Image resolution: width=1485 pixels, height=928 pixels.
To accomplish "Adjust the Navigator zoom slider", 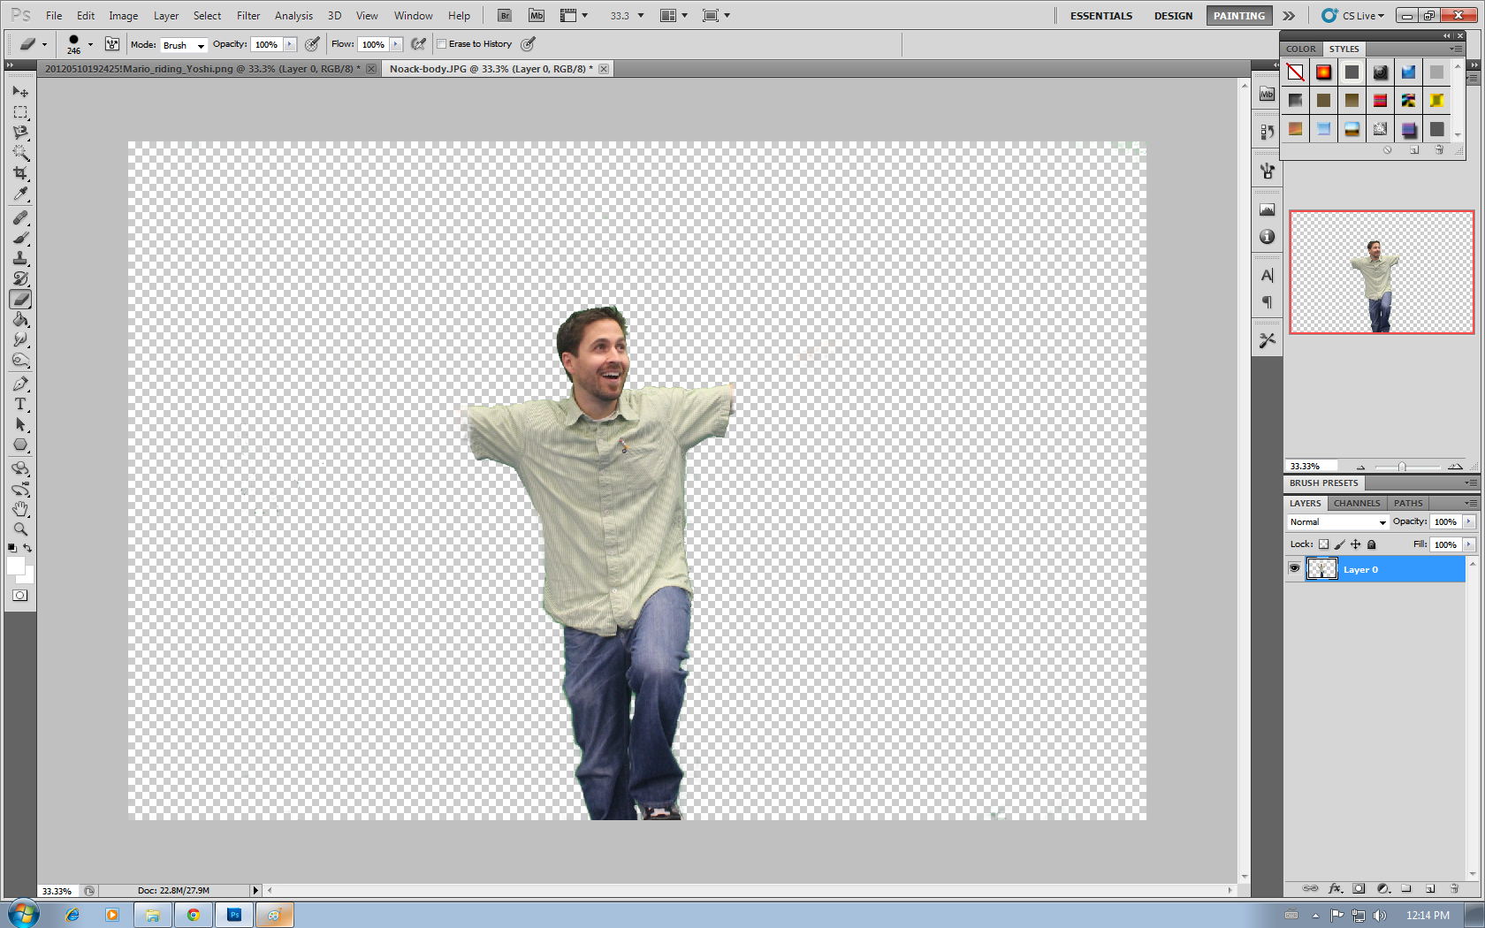I will point(1402,467).
